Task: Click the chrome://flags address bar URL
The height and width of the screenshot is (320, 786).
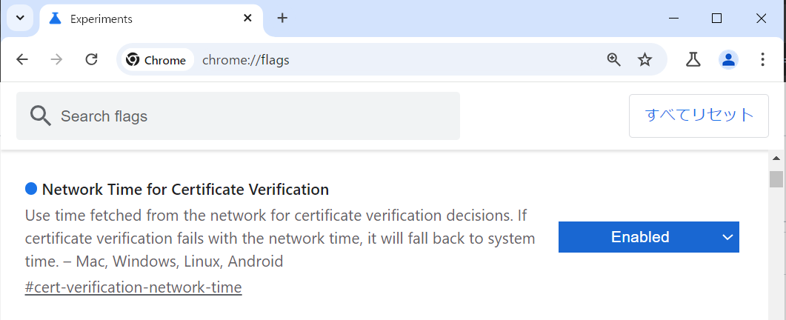Action: click(246, 60)
